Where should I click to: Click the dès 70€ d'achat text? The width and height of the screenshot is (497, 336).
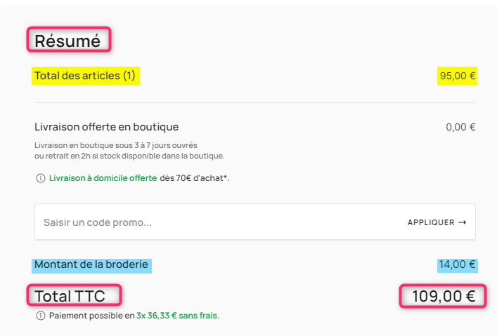194,178
